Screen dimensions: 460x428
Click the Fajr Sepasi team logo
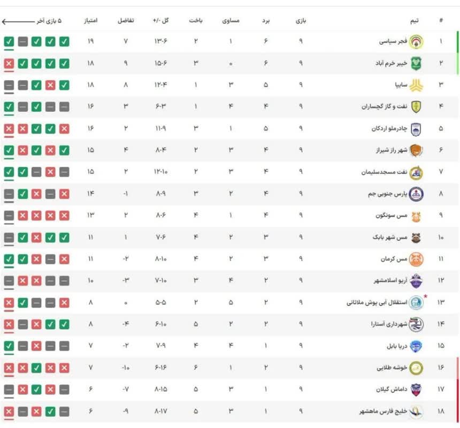pos(416,42)
